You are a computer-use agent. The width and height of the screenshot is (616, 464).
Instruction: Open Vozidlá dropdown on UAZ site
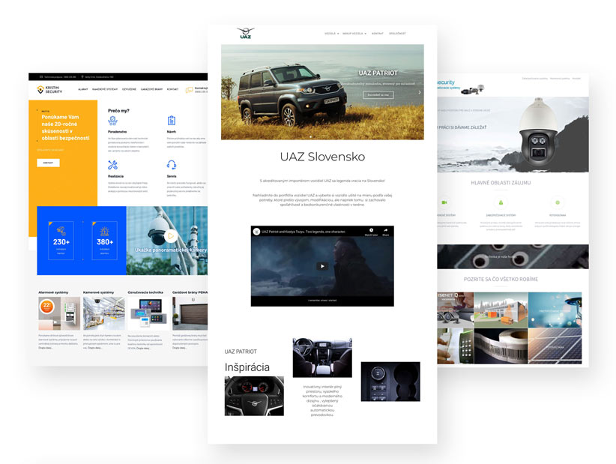(x=331, y=34)
